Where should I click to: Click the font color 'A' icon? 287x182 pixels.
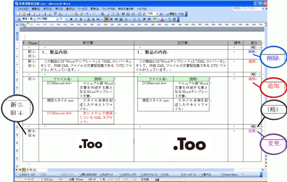[x=162, y=19]
